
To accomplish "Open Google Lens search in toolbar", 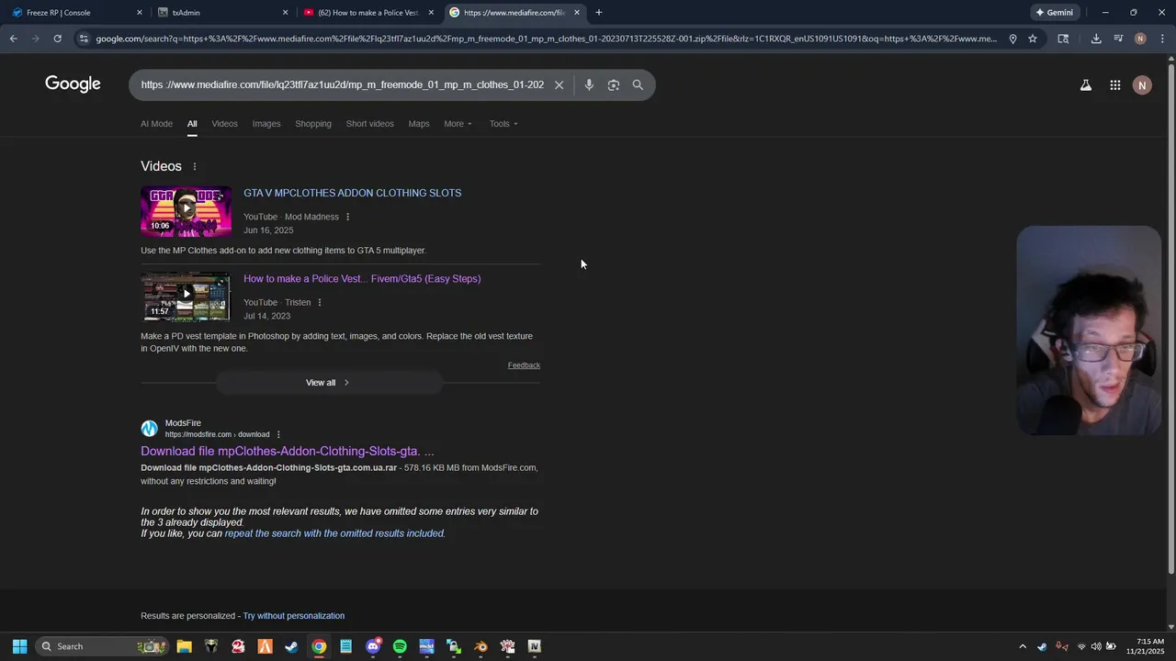I will tap(1063, 39).
